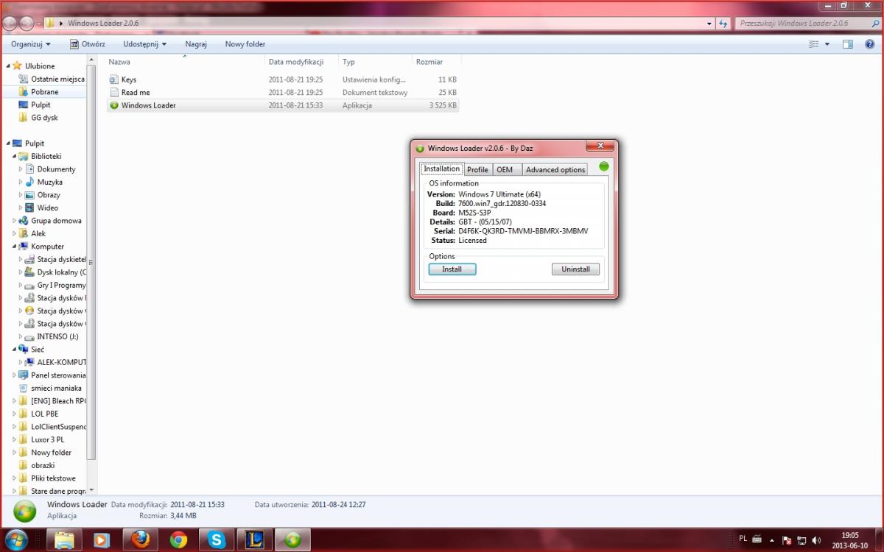Expand the Alek user folder

14,233
